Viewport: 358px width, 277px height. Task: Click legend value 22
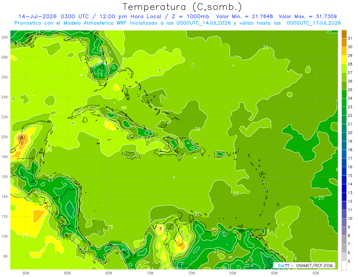click(x=350, y=116)
